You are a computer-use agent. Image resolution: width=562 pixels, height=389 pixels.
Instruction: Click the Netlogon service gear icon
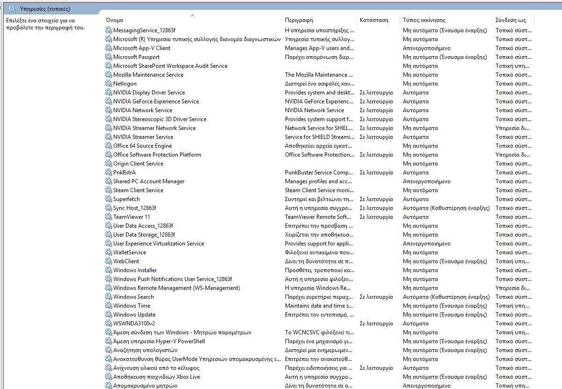(109, 84)
